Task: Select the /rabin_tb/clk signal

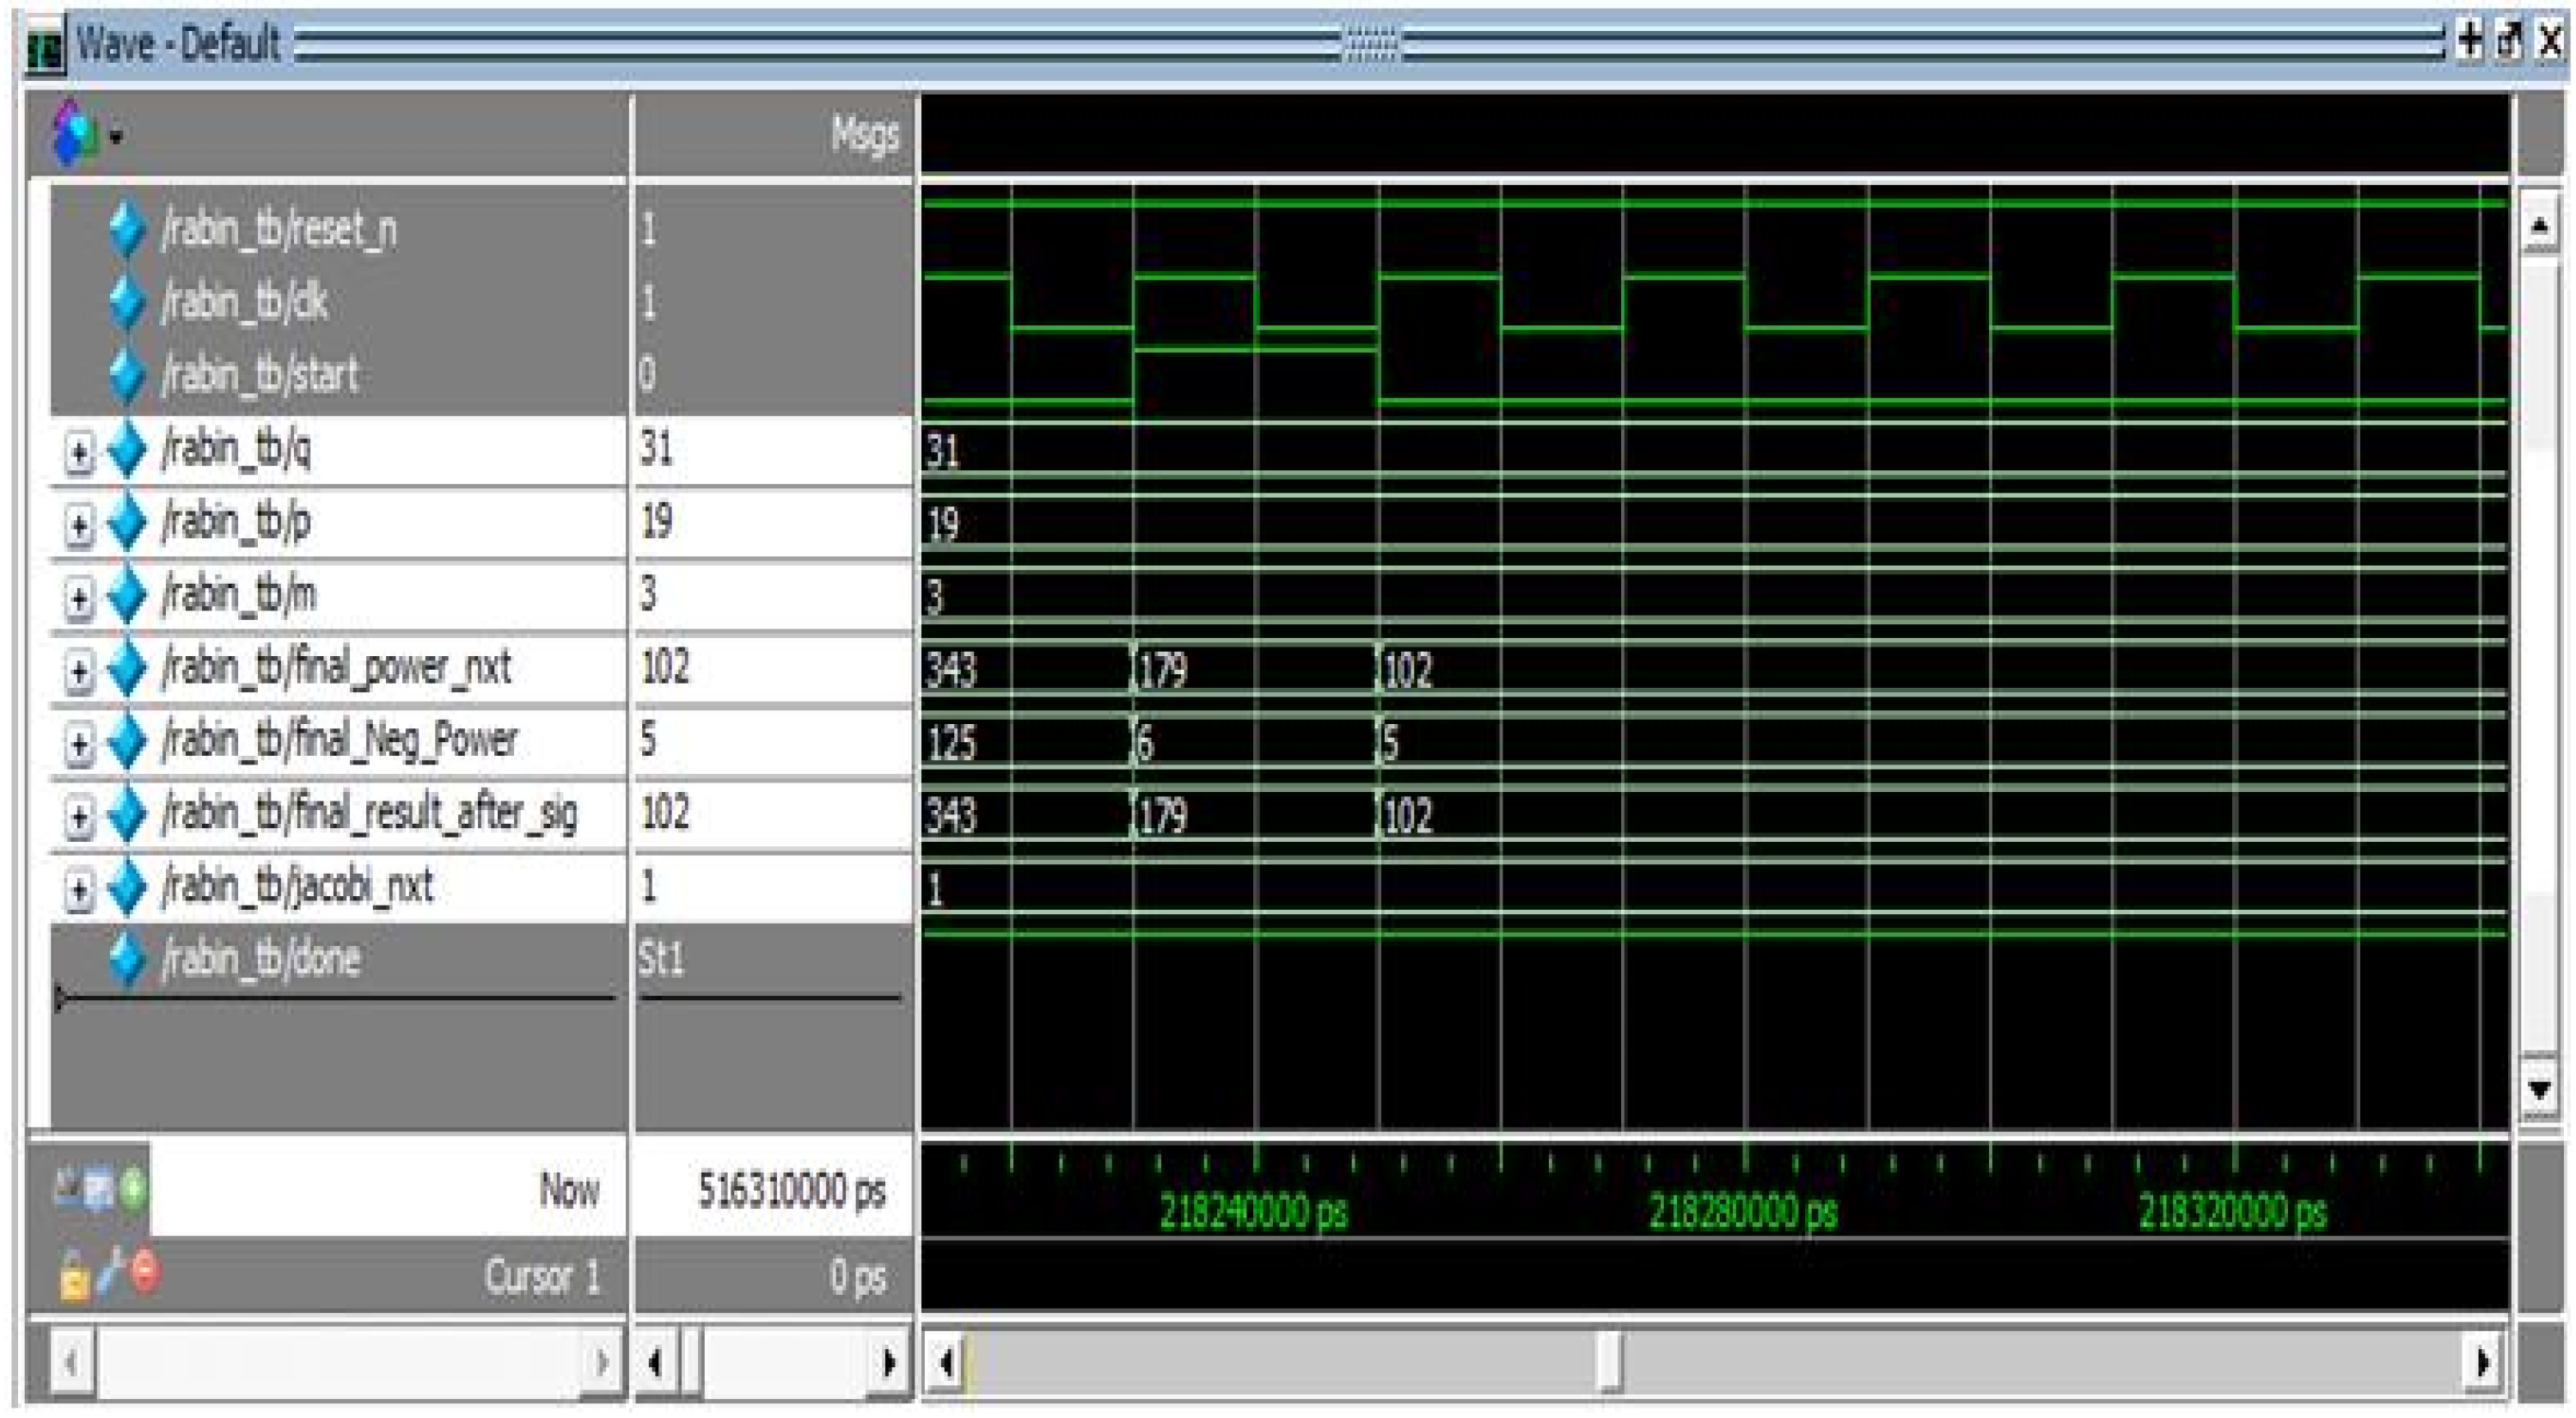Action: coord(243,302)
